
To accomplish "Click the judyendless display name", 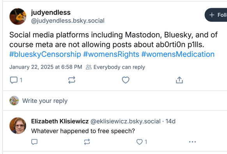I will pos(51,12).
